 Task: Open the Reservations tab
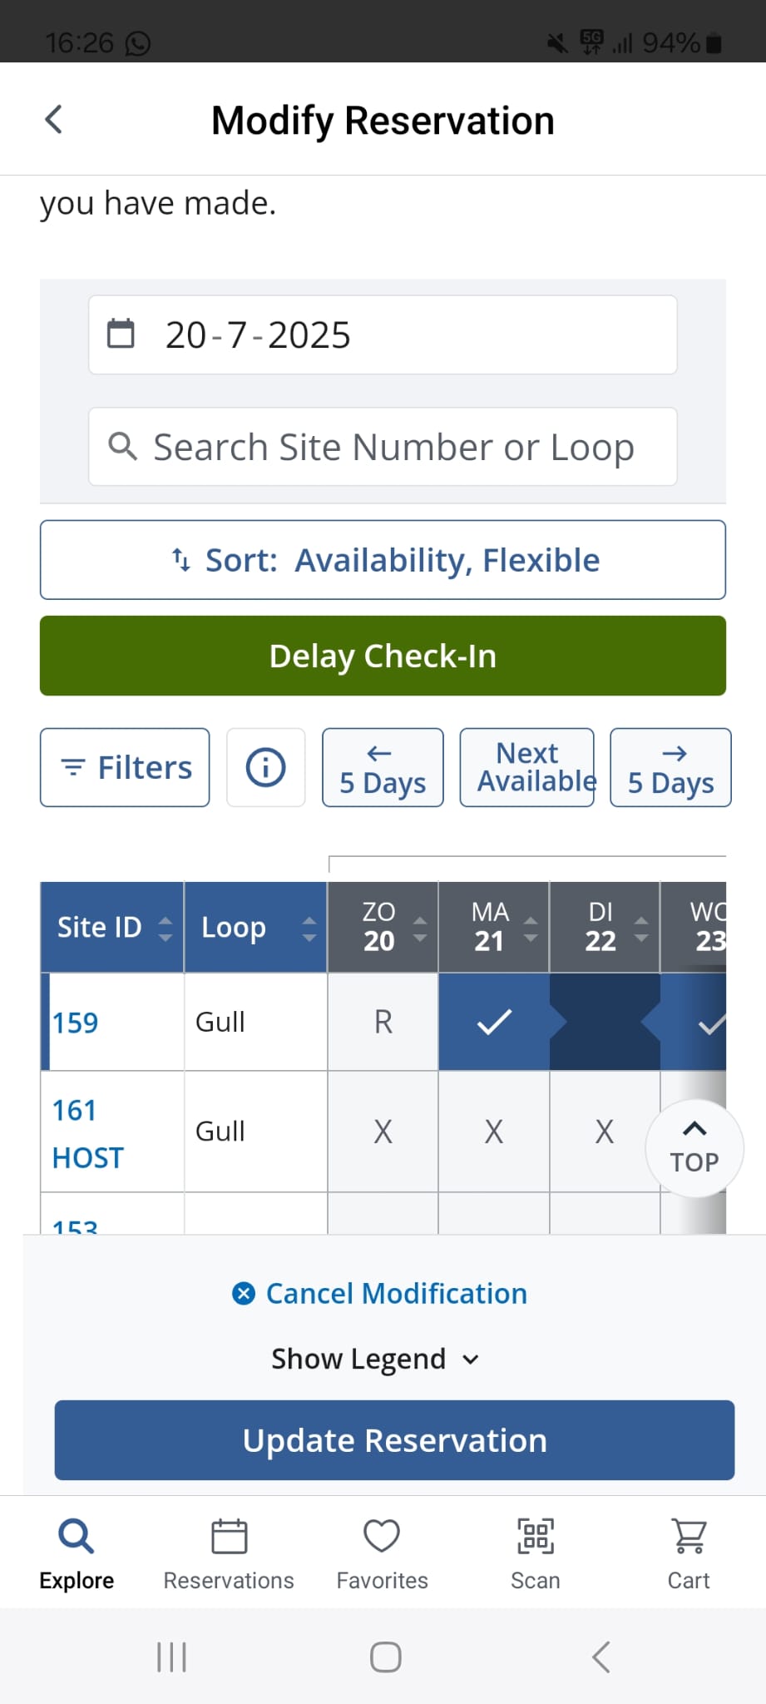[229, 1553]
